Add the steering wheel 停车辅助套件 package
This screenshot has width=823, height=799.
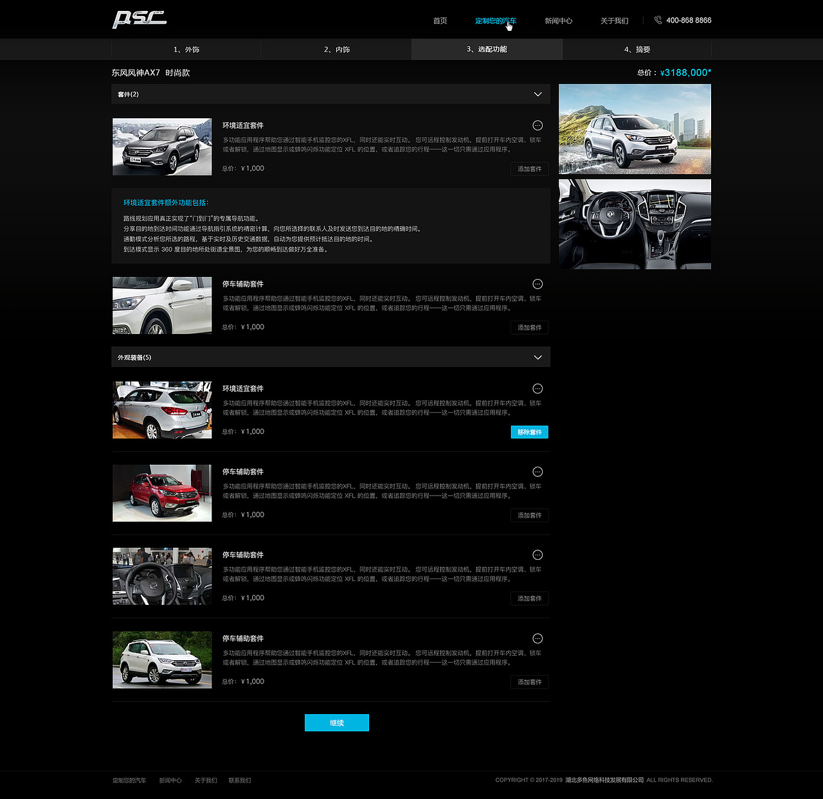530,598
